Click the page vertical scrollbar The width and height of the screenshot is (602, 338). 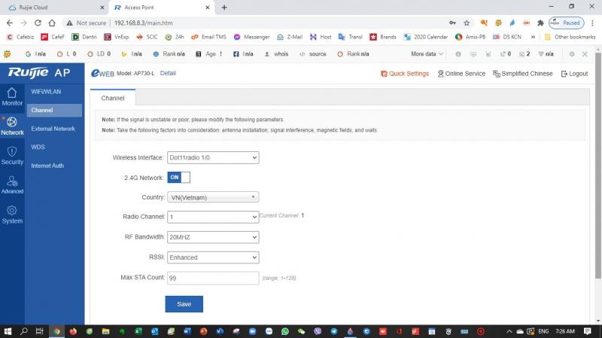[597, 165]
